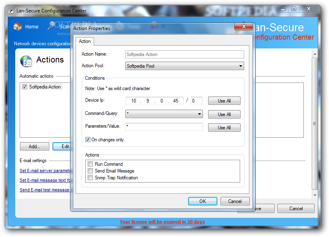Minimize the Configuration Center window
This screenshot has width=329, height=237.
[x=283, y=9]
